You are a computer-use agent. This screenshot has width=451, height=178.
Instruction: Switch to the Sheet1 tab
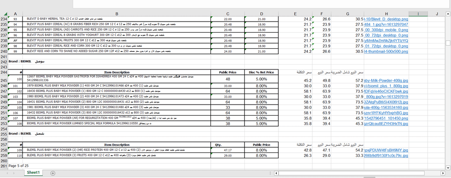[33, 173]
